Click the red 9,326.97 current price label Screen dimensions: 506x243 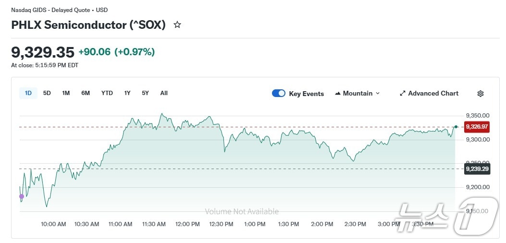(477, 127)
